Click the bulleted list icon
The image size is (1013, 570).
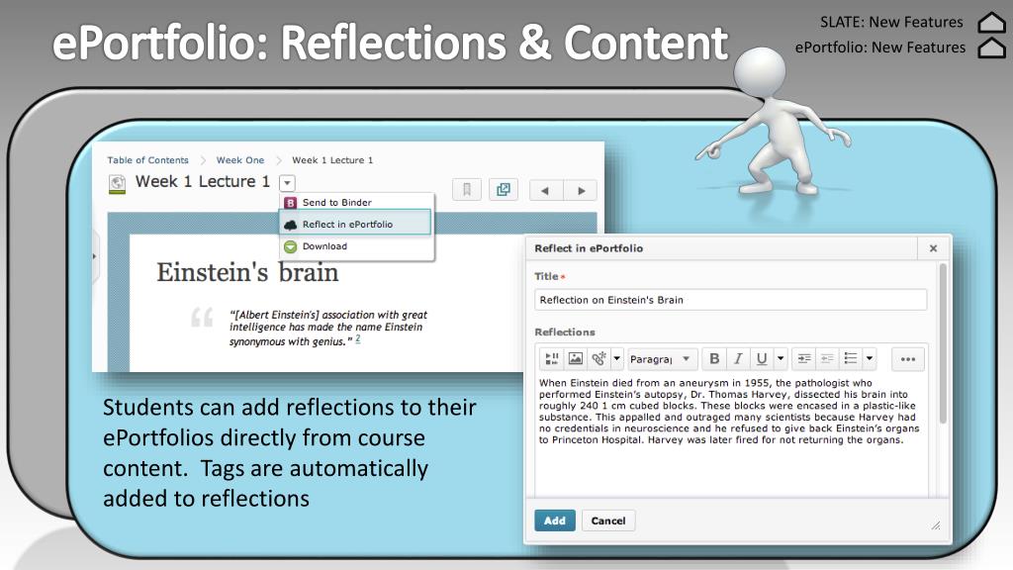tap(851, 358)
